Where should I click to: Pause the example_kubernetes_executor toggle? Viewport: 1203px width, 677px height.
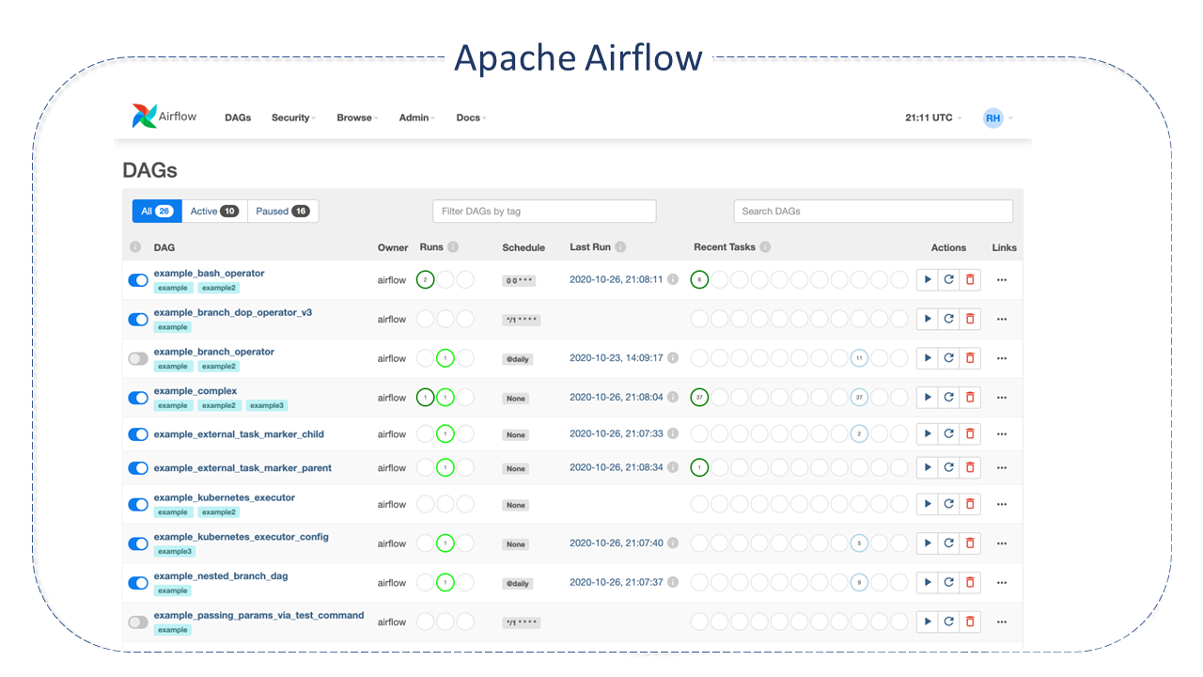pos(138,505)
